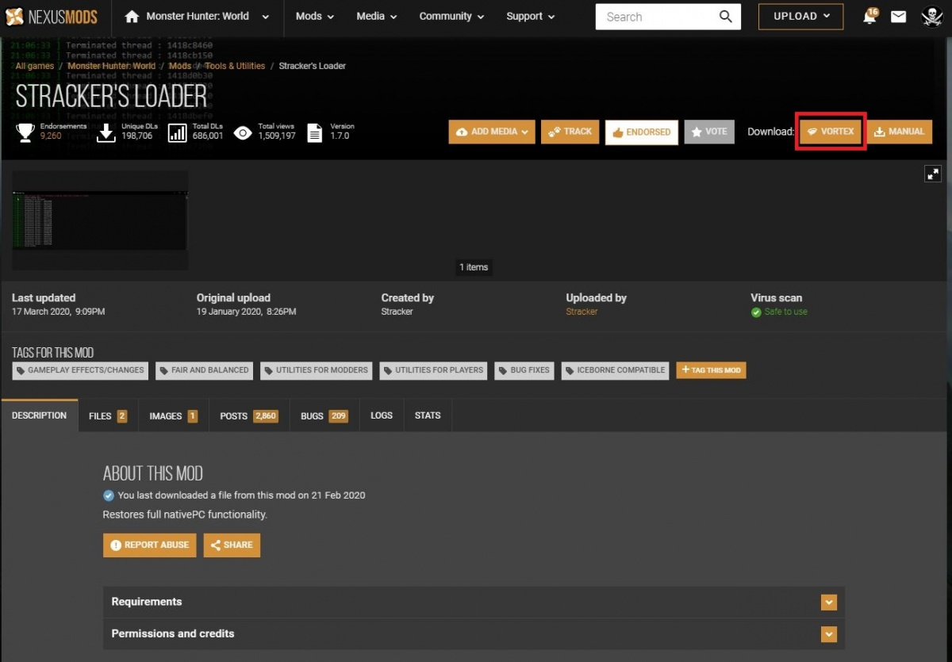Click the Vote button
The image size is (952, 662).
tap(708, 132)
